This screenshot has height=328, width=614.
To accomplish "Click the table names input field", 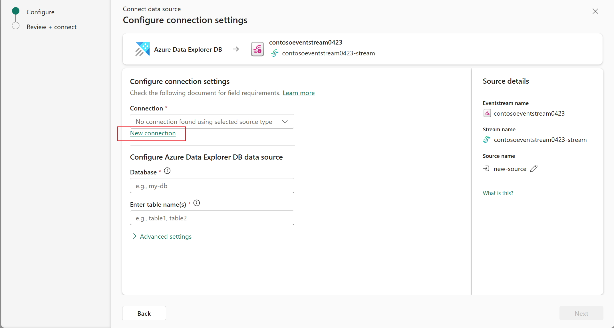I will (212, 218).
